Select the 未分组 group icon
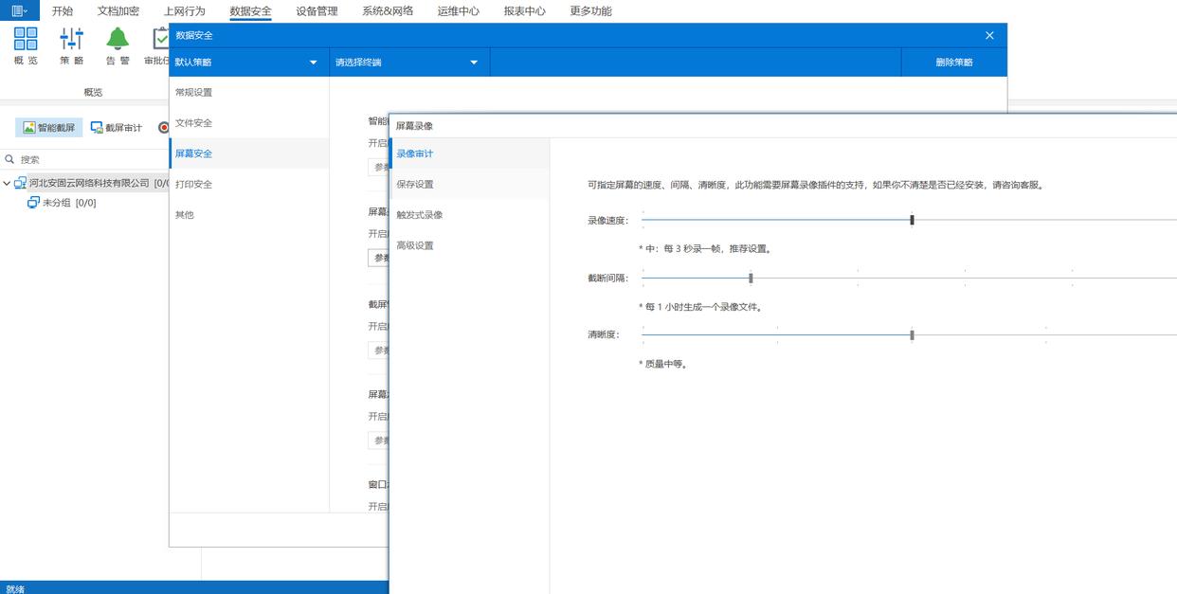 click(33, 203)
